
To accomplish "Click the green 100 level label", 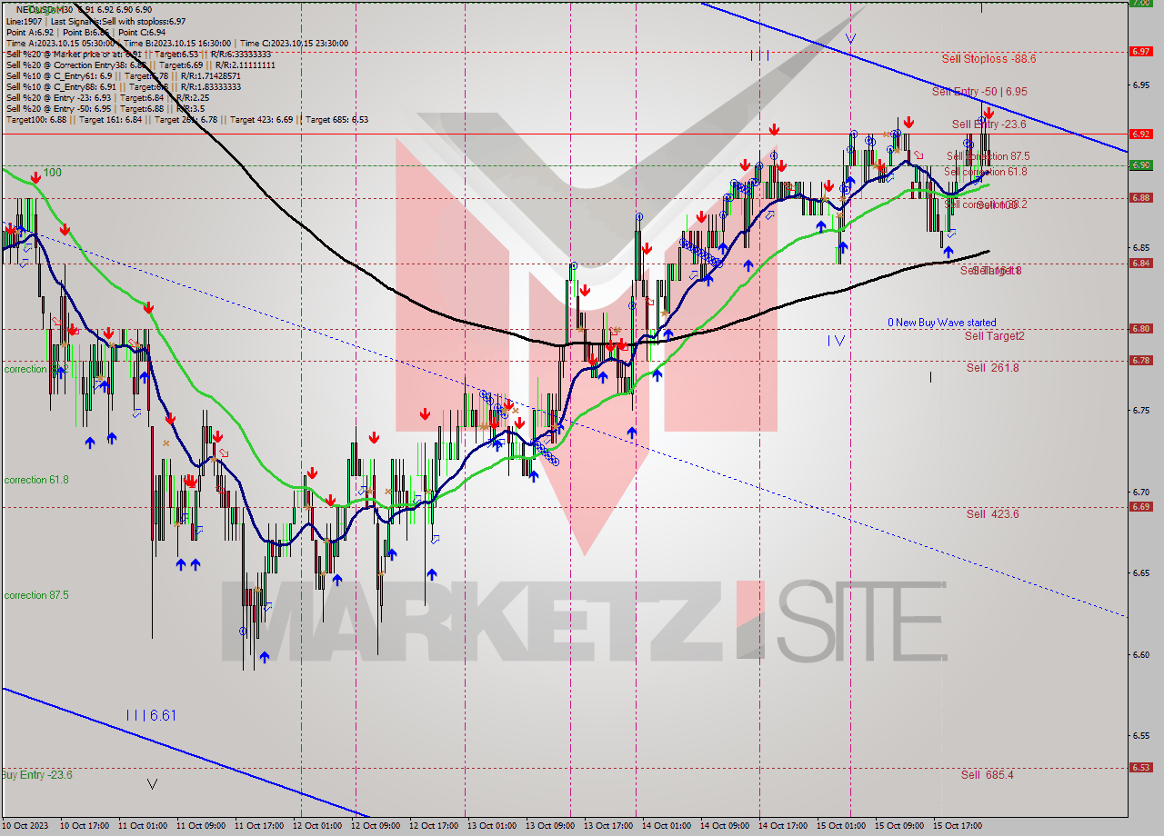I will (x=53, y=172).
